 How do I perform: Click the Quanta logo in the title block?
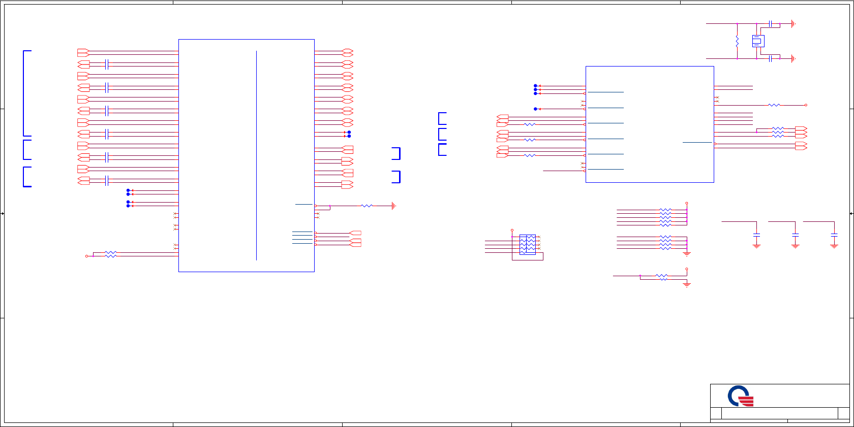[x=741, y=396]
